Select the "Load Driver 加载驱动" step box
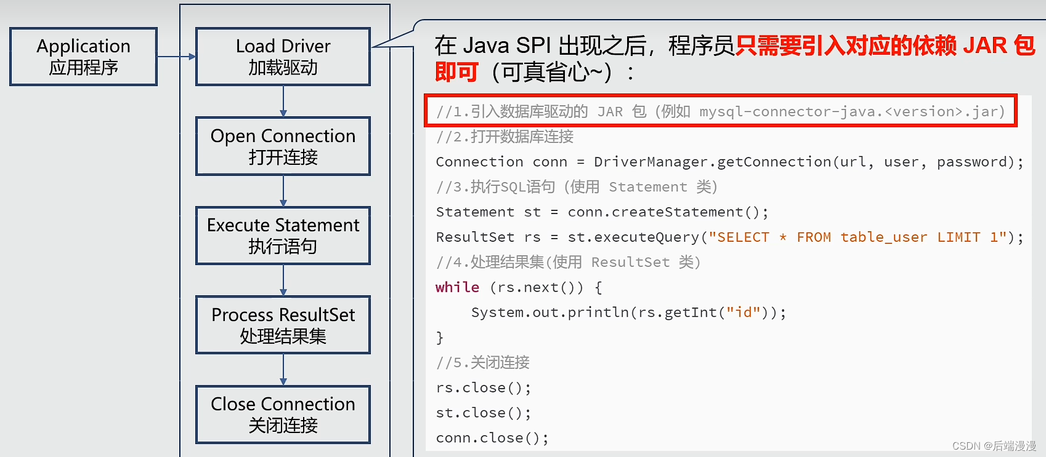The width and height of the screenshot is (1046, 457). click(283, 57)
